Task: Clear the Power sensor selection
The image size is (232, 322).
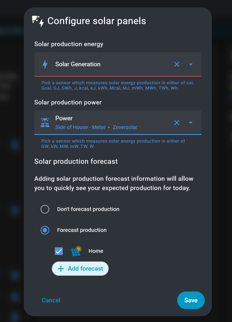Action: coord(177,122)
